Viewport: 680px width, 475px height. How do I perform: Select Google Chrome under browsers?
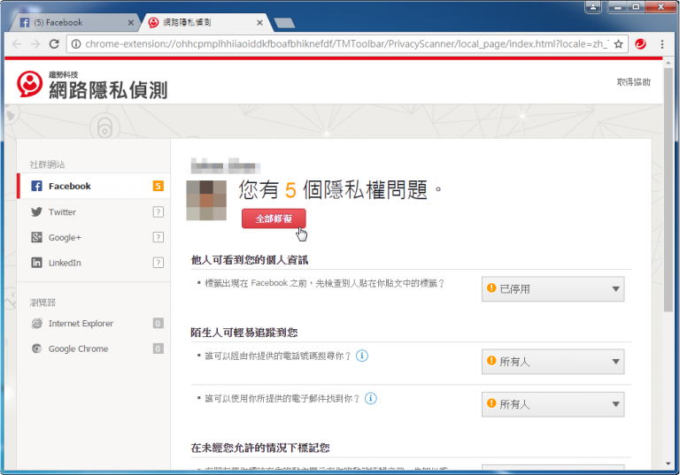94,349
